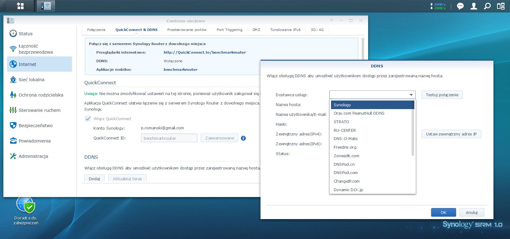
Task: Open the Przekierowanie portów tab
Action: point(187,30)
